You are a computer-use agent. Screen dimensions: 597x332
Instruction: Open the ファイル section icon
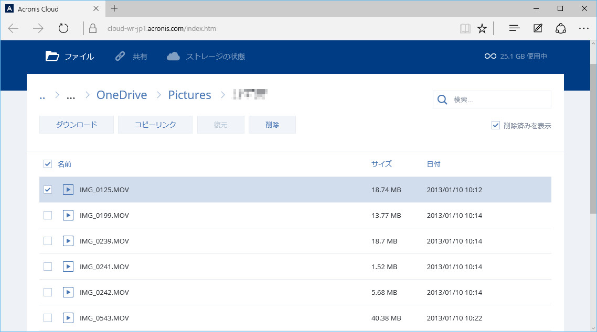(x=51, y=56)
